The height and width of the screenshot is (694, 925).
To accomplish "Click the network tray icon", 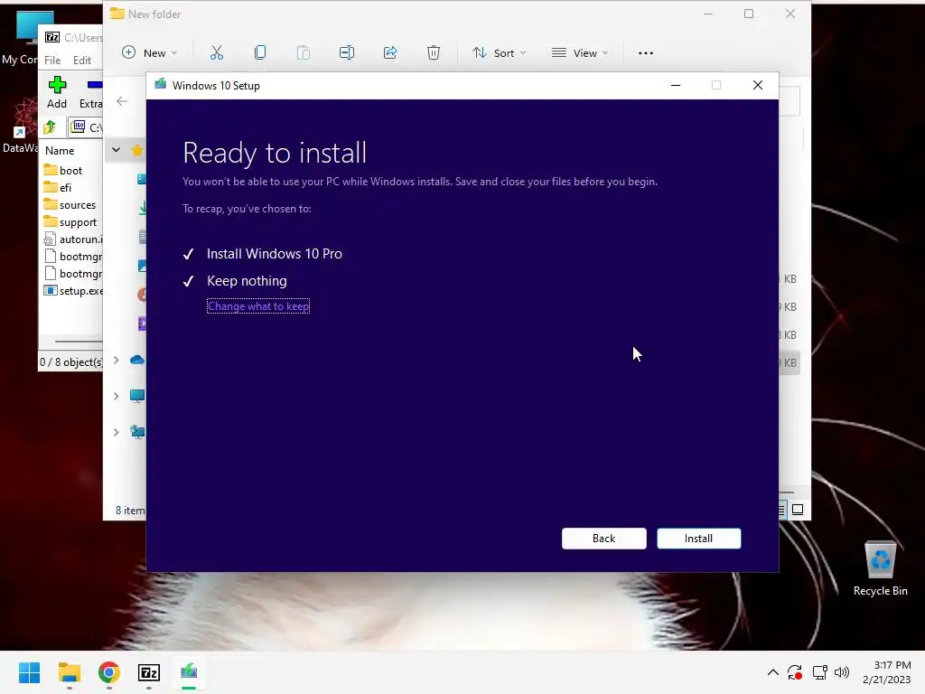I will point(819,672).
